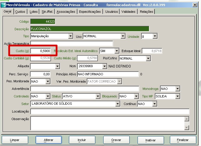
Task: Click inside the Observação text area
Action: pos(107,123)
